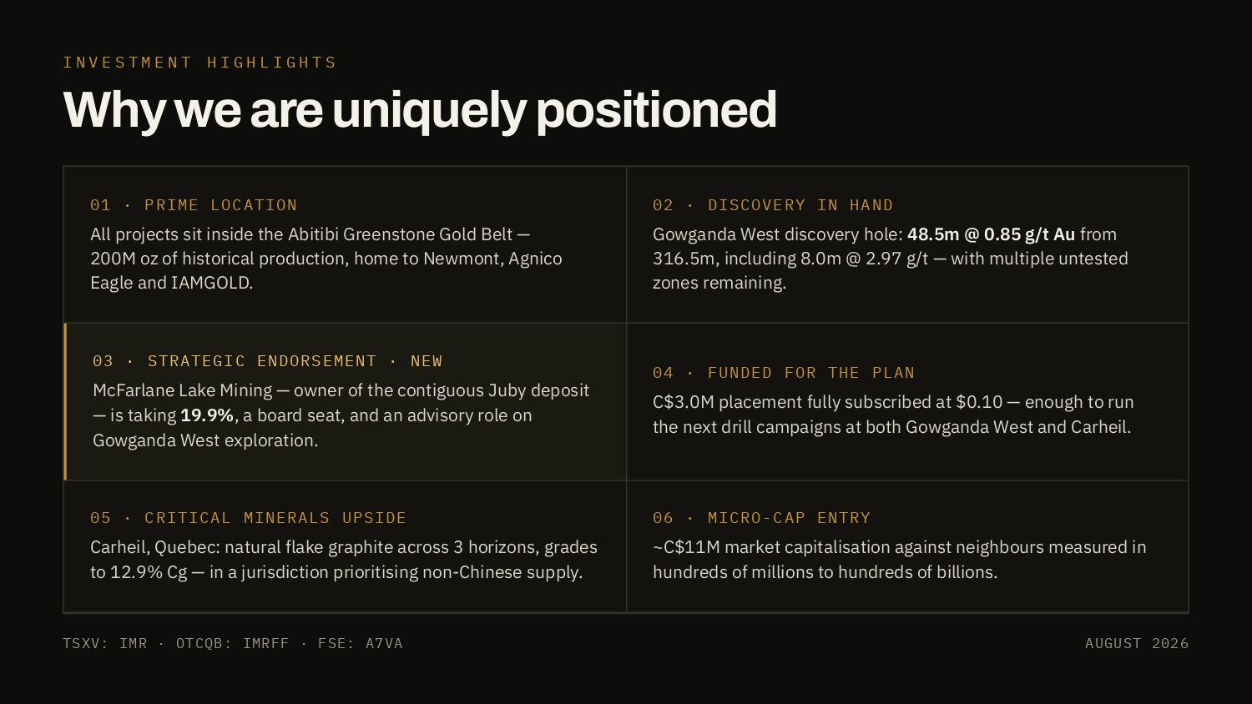Select the McFarlane Lake Mining paragraph
Viewport: 1252px width, 704px height.
pyautogui.click(x=341, y=415)
